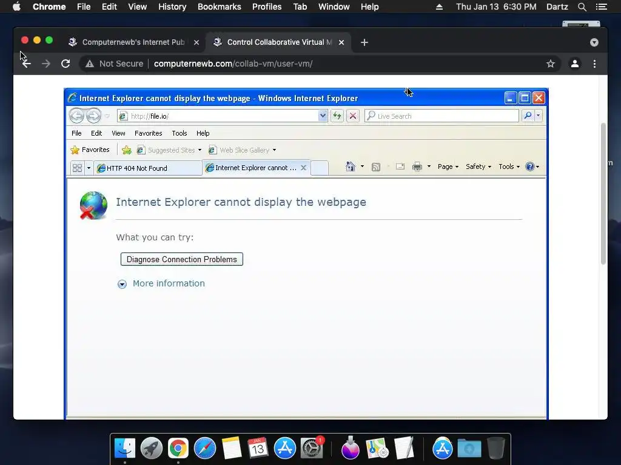Open macOS History menu

coord(172,7)
